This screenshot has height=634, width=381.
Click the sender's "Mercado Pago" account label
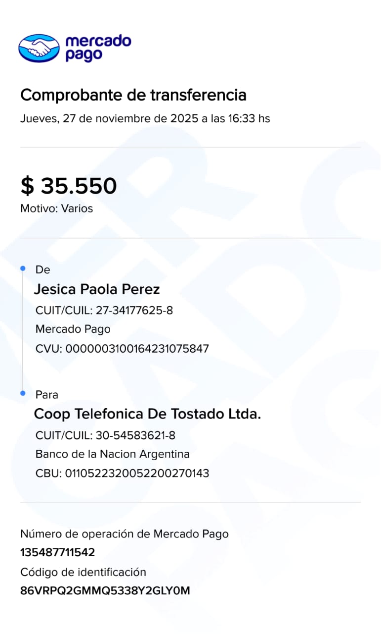click(x=73, y=329)
